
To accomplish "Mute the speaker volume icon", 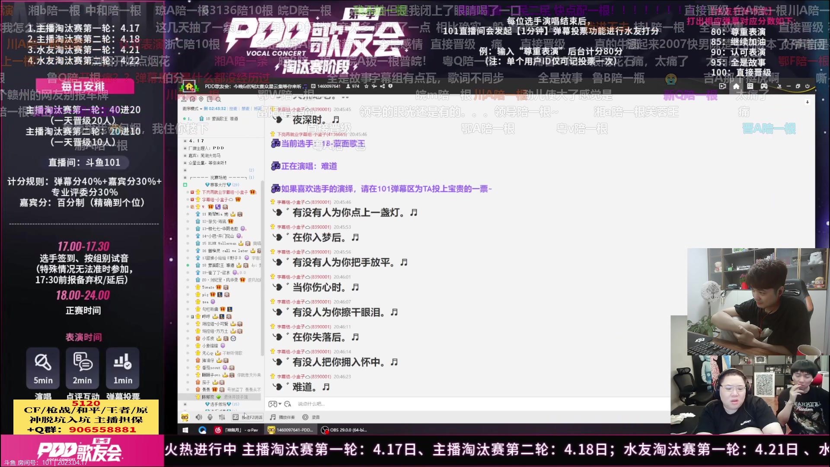I will (198, 417).
